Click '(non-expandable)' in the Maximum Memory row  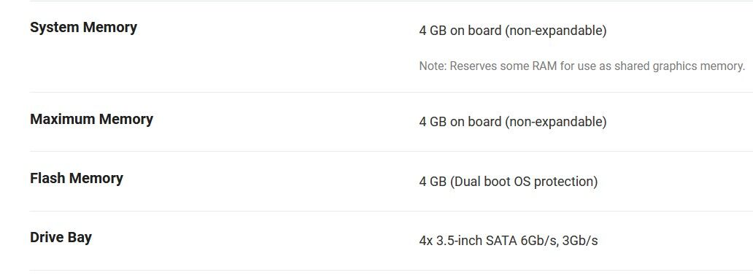click(555, 122)
